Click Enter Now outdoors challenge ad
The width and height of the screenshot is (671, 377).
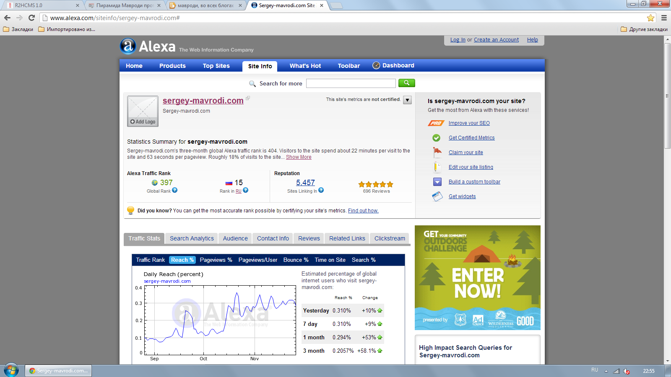click(478, 278)
